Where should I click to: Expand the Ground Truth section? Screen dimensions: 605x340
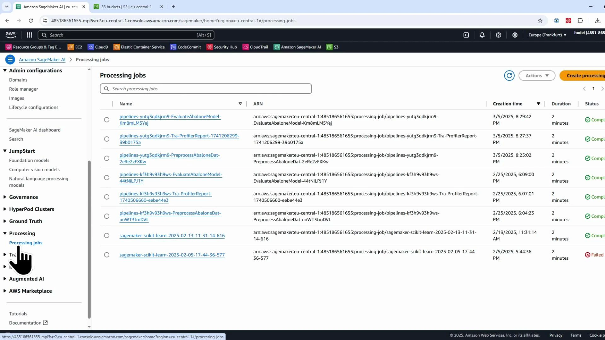pos(25,221)
